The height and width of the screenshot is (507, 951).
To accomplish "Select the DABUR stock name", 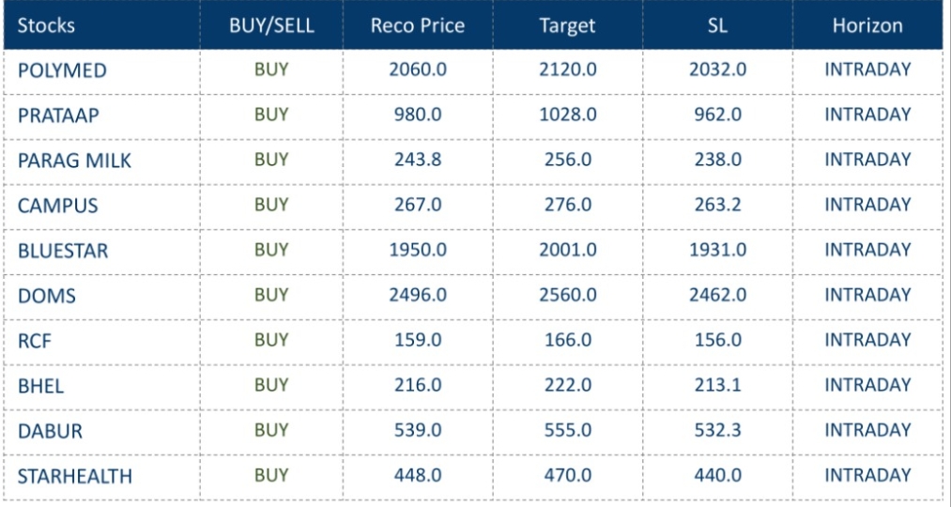I will point(50,431).
